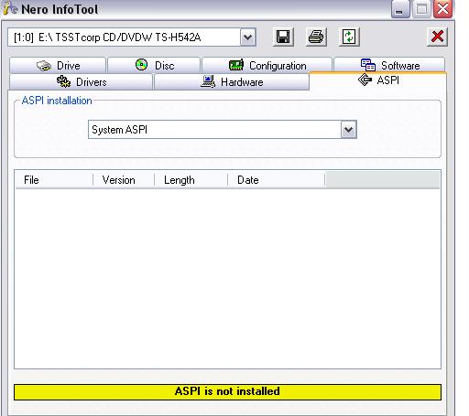The height and width of the screenshot is (416, 469).
Task: Click the Print icon
Action: pos(316,37)
